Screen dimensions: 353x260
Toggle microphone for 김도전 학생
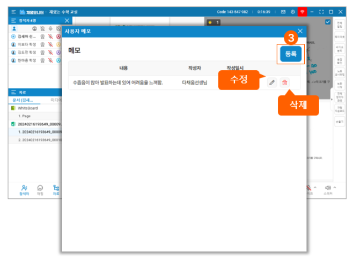(50, 53)
